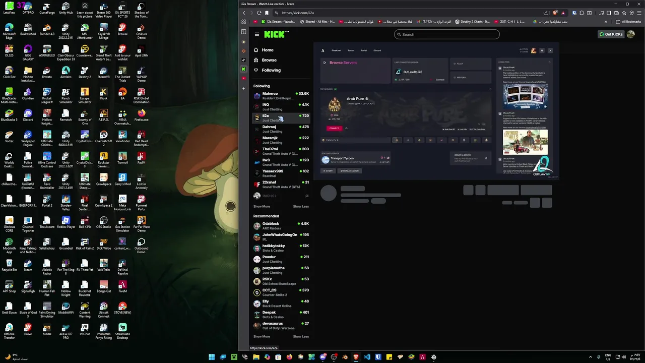Viewport: 645px width, 363px height.
Task: Click the Kick icon in Brave sidebar
Action: pyautogui.click(x=243, y=69)
